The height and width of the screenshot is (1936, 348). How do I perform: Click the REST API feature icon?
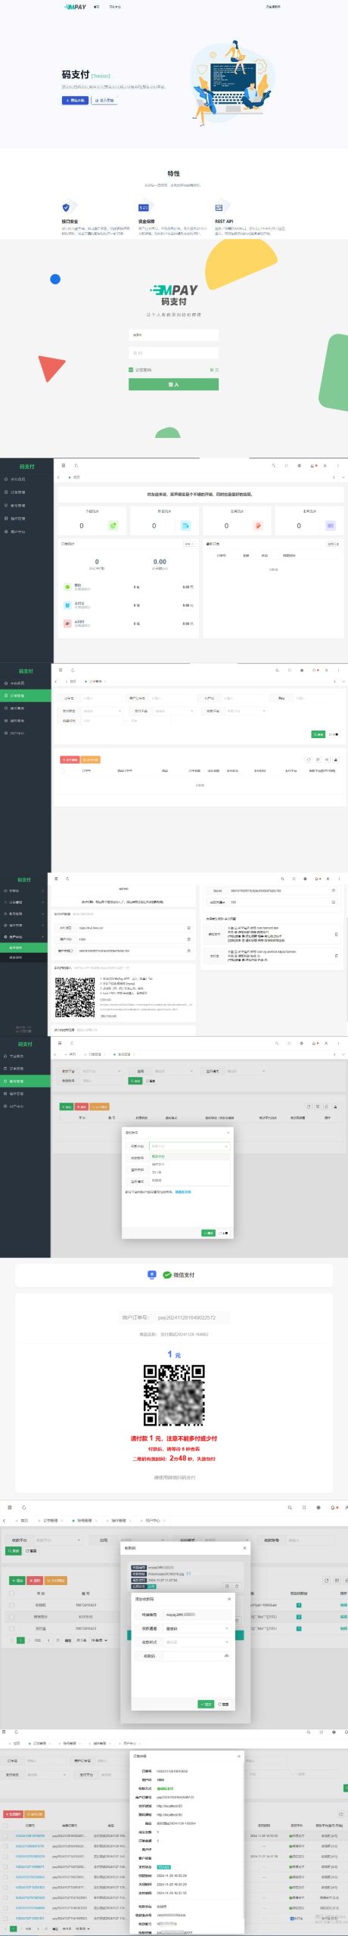click(219, 207)
